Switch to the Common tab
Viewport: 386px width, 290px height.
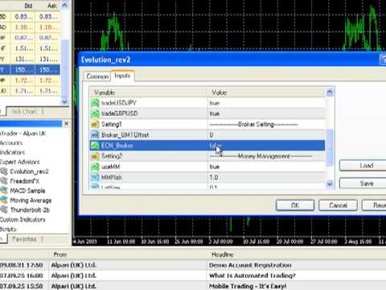[97, 77]
